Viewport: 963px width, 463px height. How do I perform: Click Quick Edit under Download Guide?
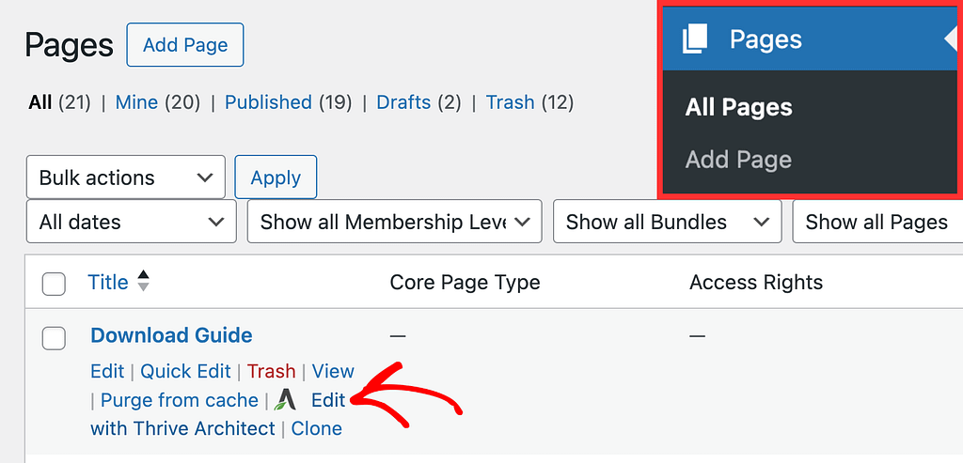click(185, 371)
